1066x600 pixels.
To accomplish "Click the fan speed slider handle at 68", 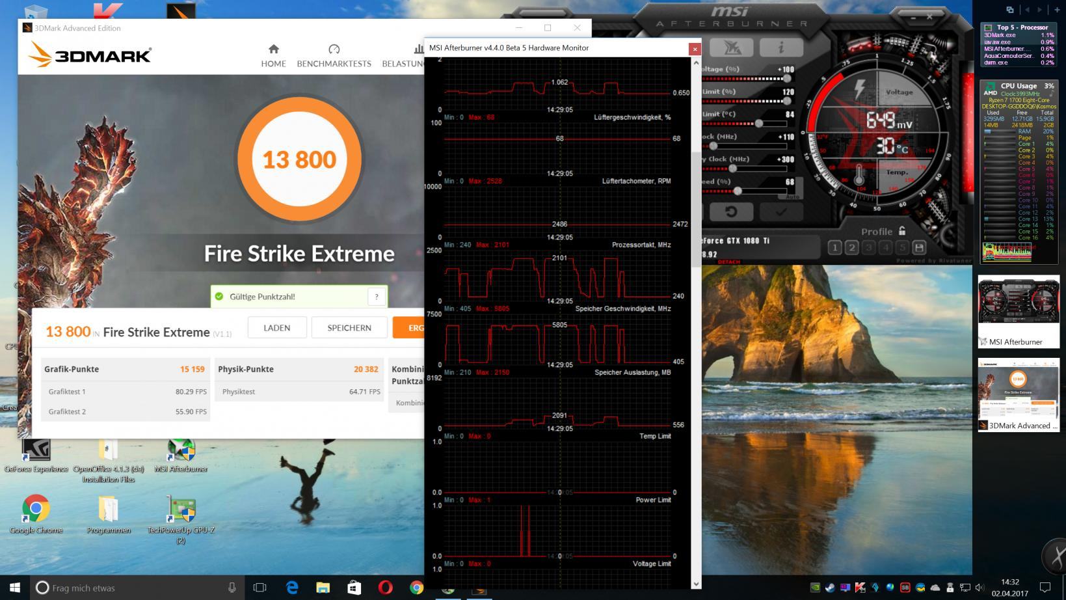I will [738, 191].
